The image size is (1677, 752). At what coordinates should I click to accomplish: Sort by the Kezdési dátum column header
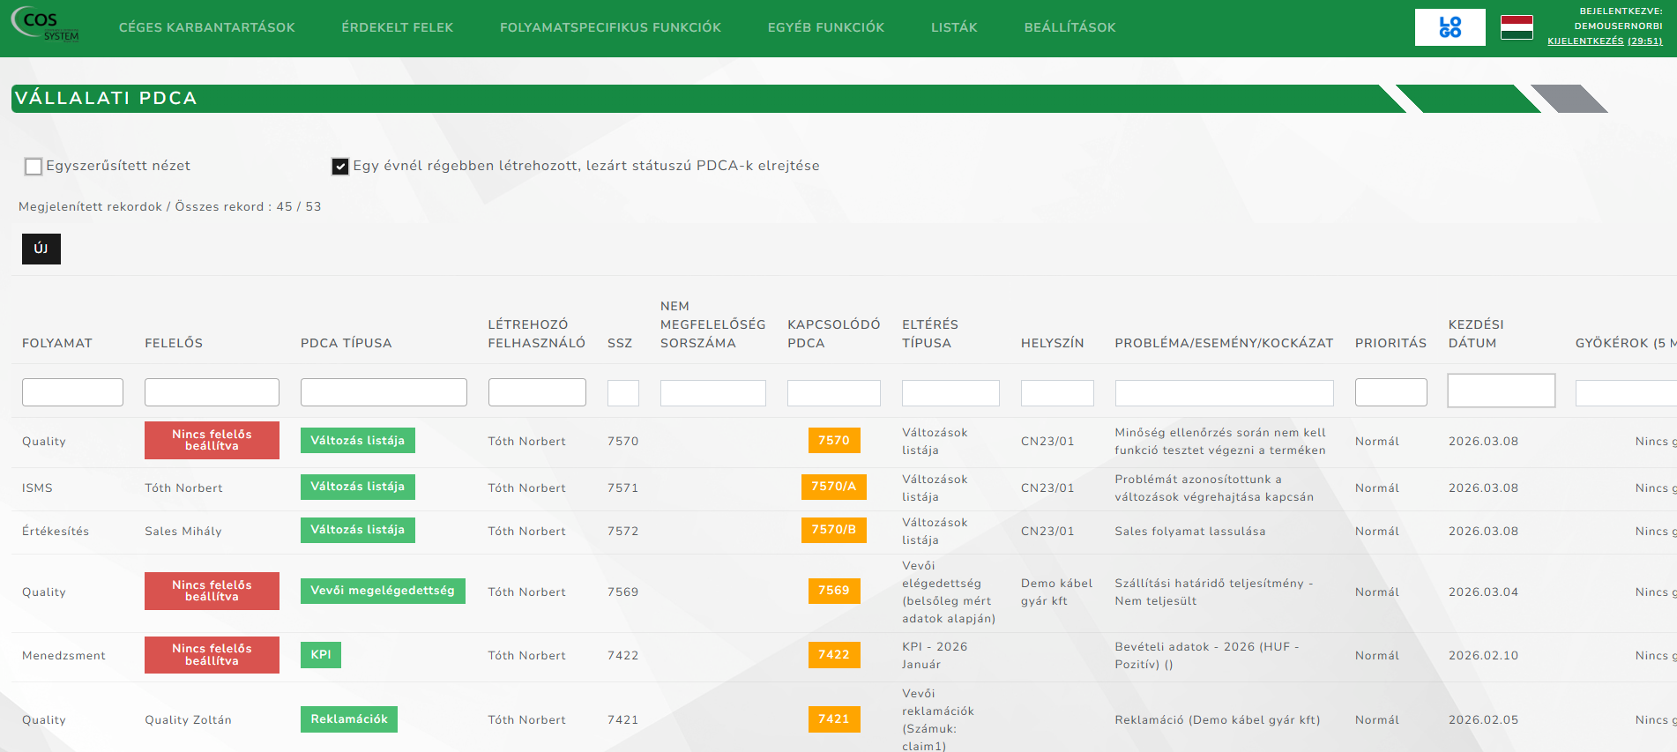click(x=1476, y=333)
